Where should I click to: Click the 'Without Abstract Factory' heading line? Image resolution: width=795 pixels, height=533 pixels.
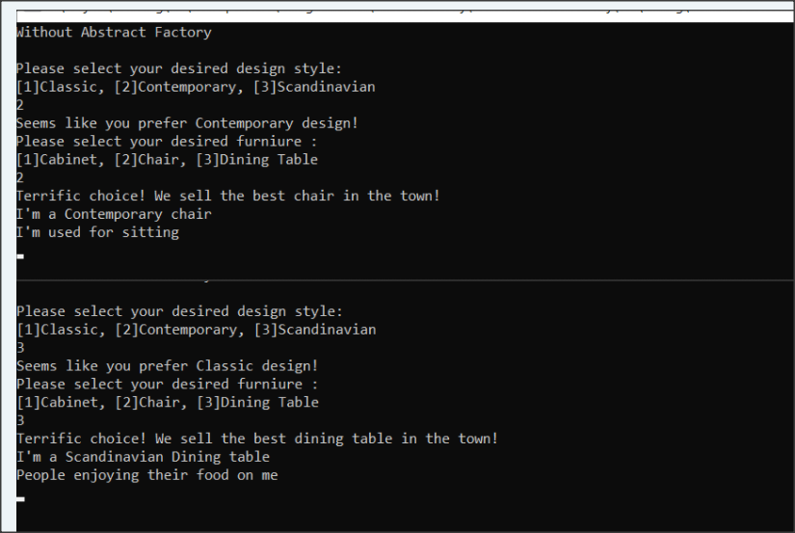[114, 32]
